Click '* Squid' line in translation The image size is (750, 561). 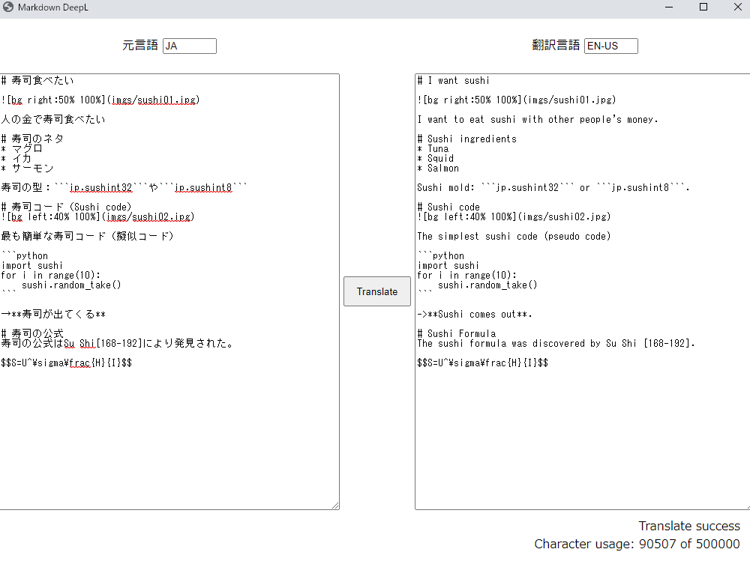435,158
